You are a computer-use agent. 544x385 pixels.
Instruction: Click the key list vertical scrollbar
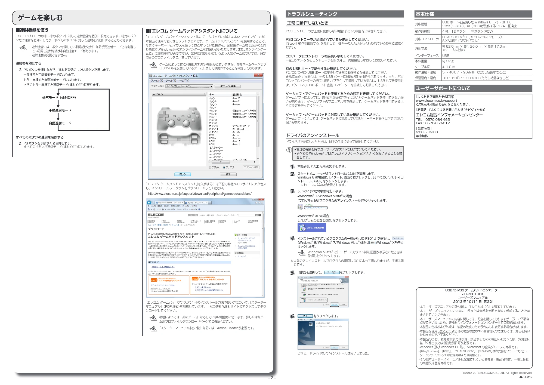tap(258, 126)
